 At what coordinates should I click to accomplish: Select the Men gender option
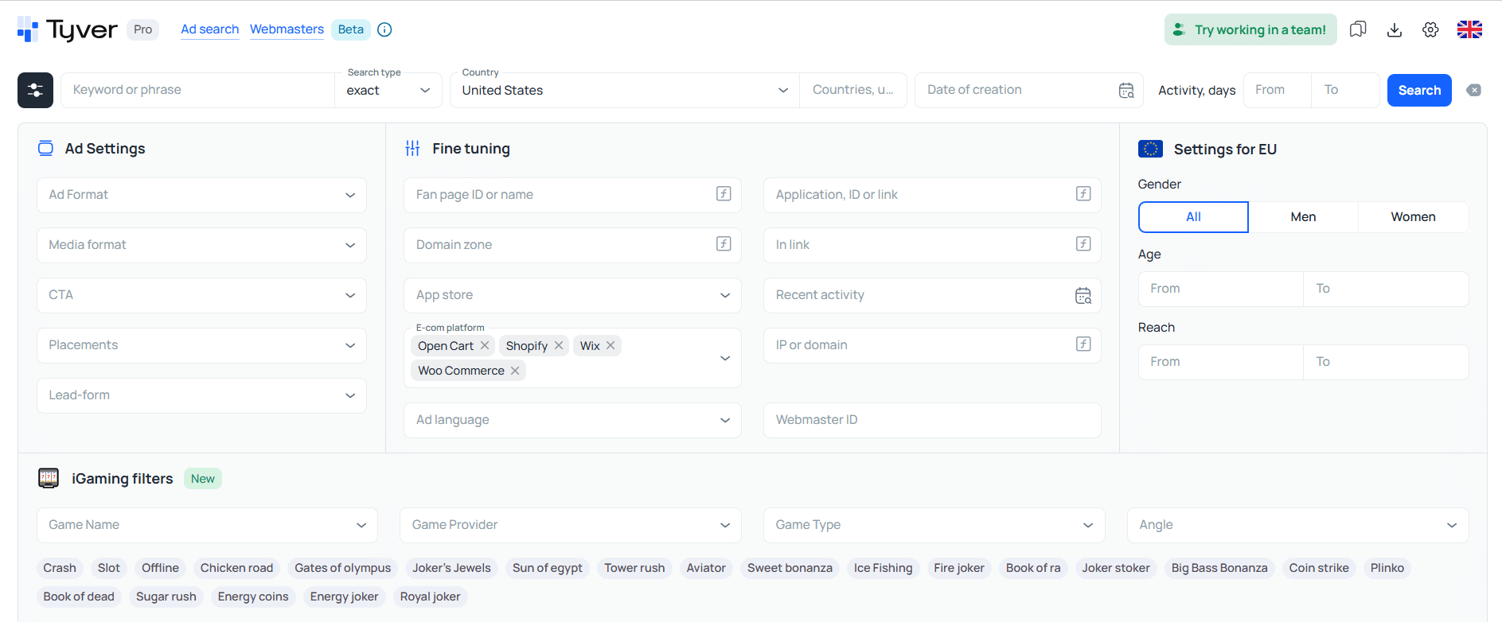(1303, 216)
